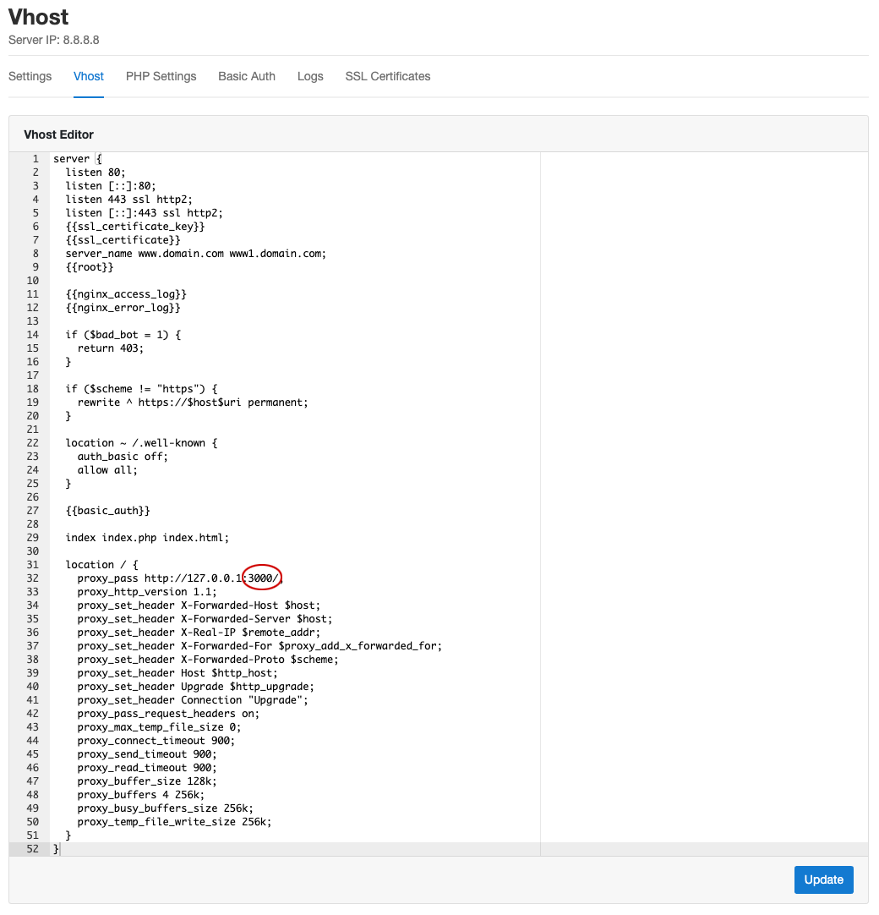
Task: View the Logs tab
Action: click(x=310, y=76)
